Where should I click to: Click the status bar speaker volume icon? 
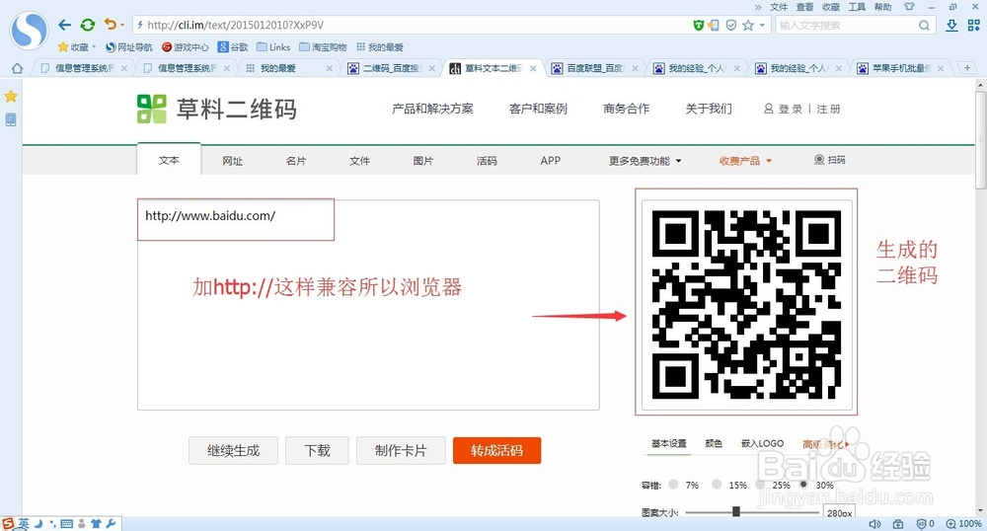tap(874, 523)
